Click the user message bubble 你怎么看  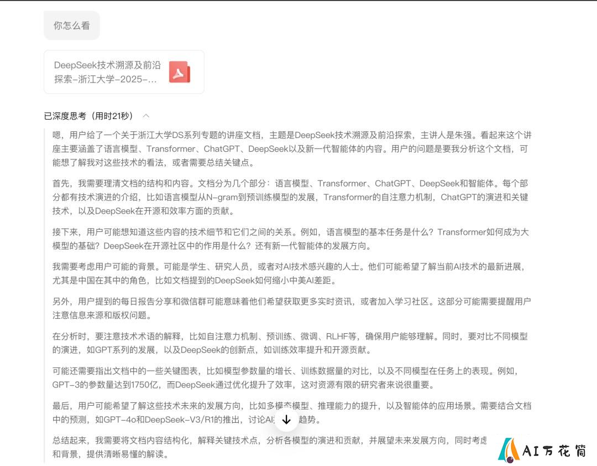click(71, 25)
